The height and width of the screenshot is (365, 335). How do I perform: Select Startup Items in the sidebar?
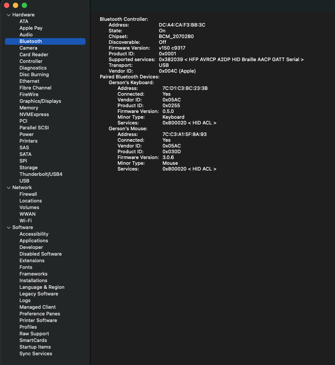35,347
